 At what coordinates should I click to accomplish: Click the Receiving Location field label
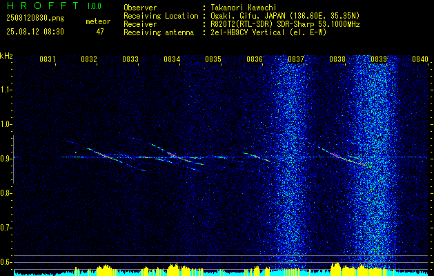point(161,16)
